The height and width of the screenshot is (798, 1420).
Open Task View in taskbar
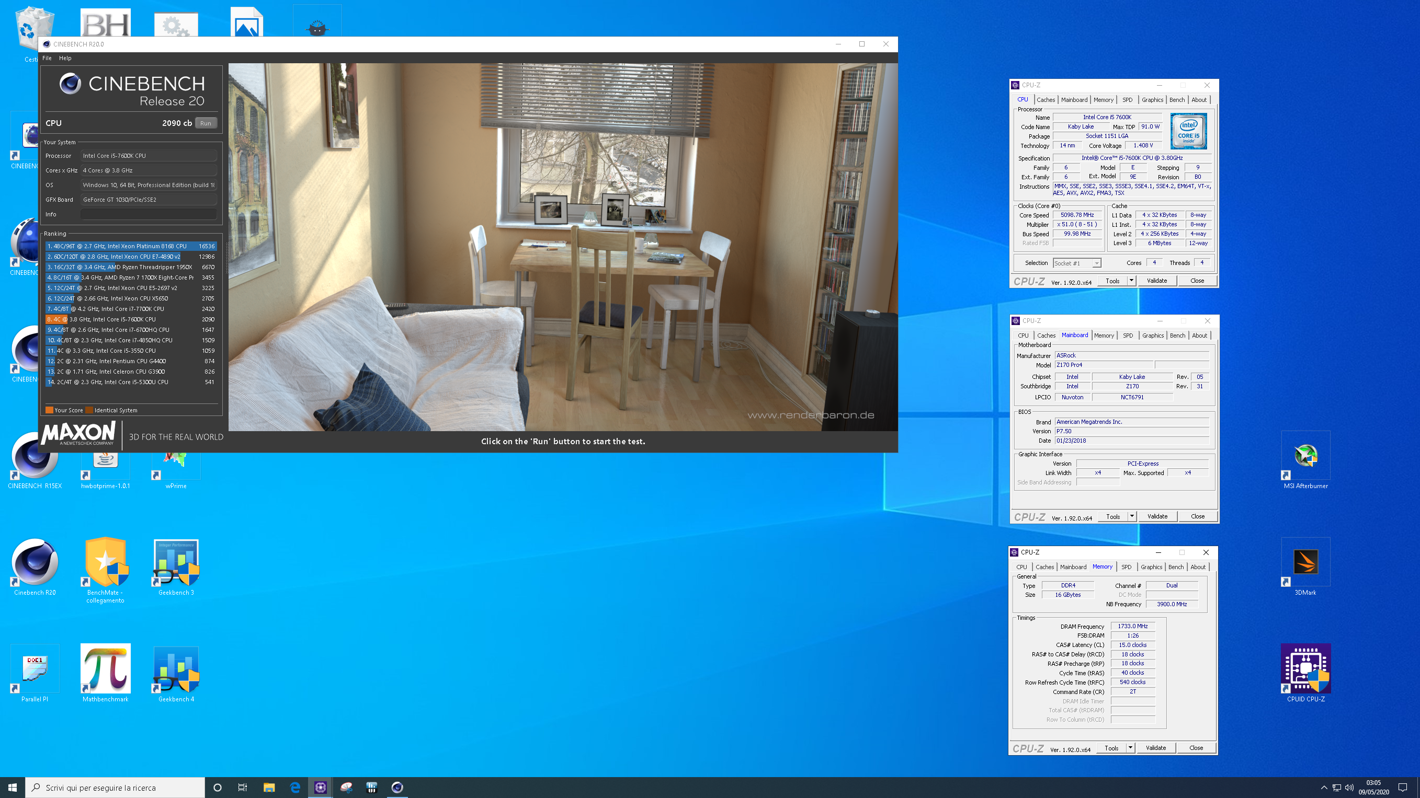coord(243,788)
